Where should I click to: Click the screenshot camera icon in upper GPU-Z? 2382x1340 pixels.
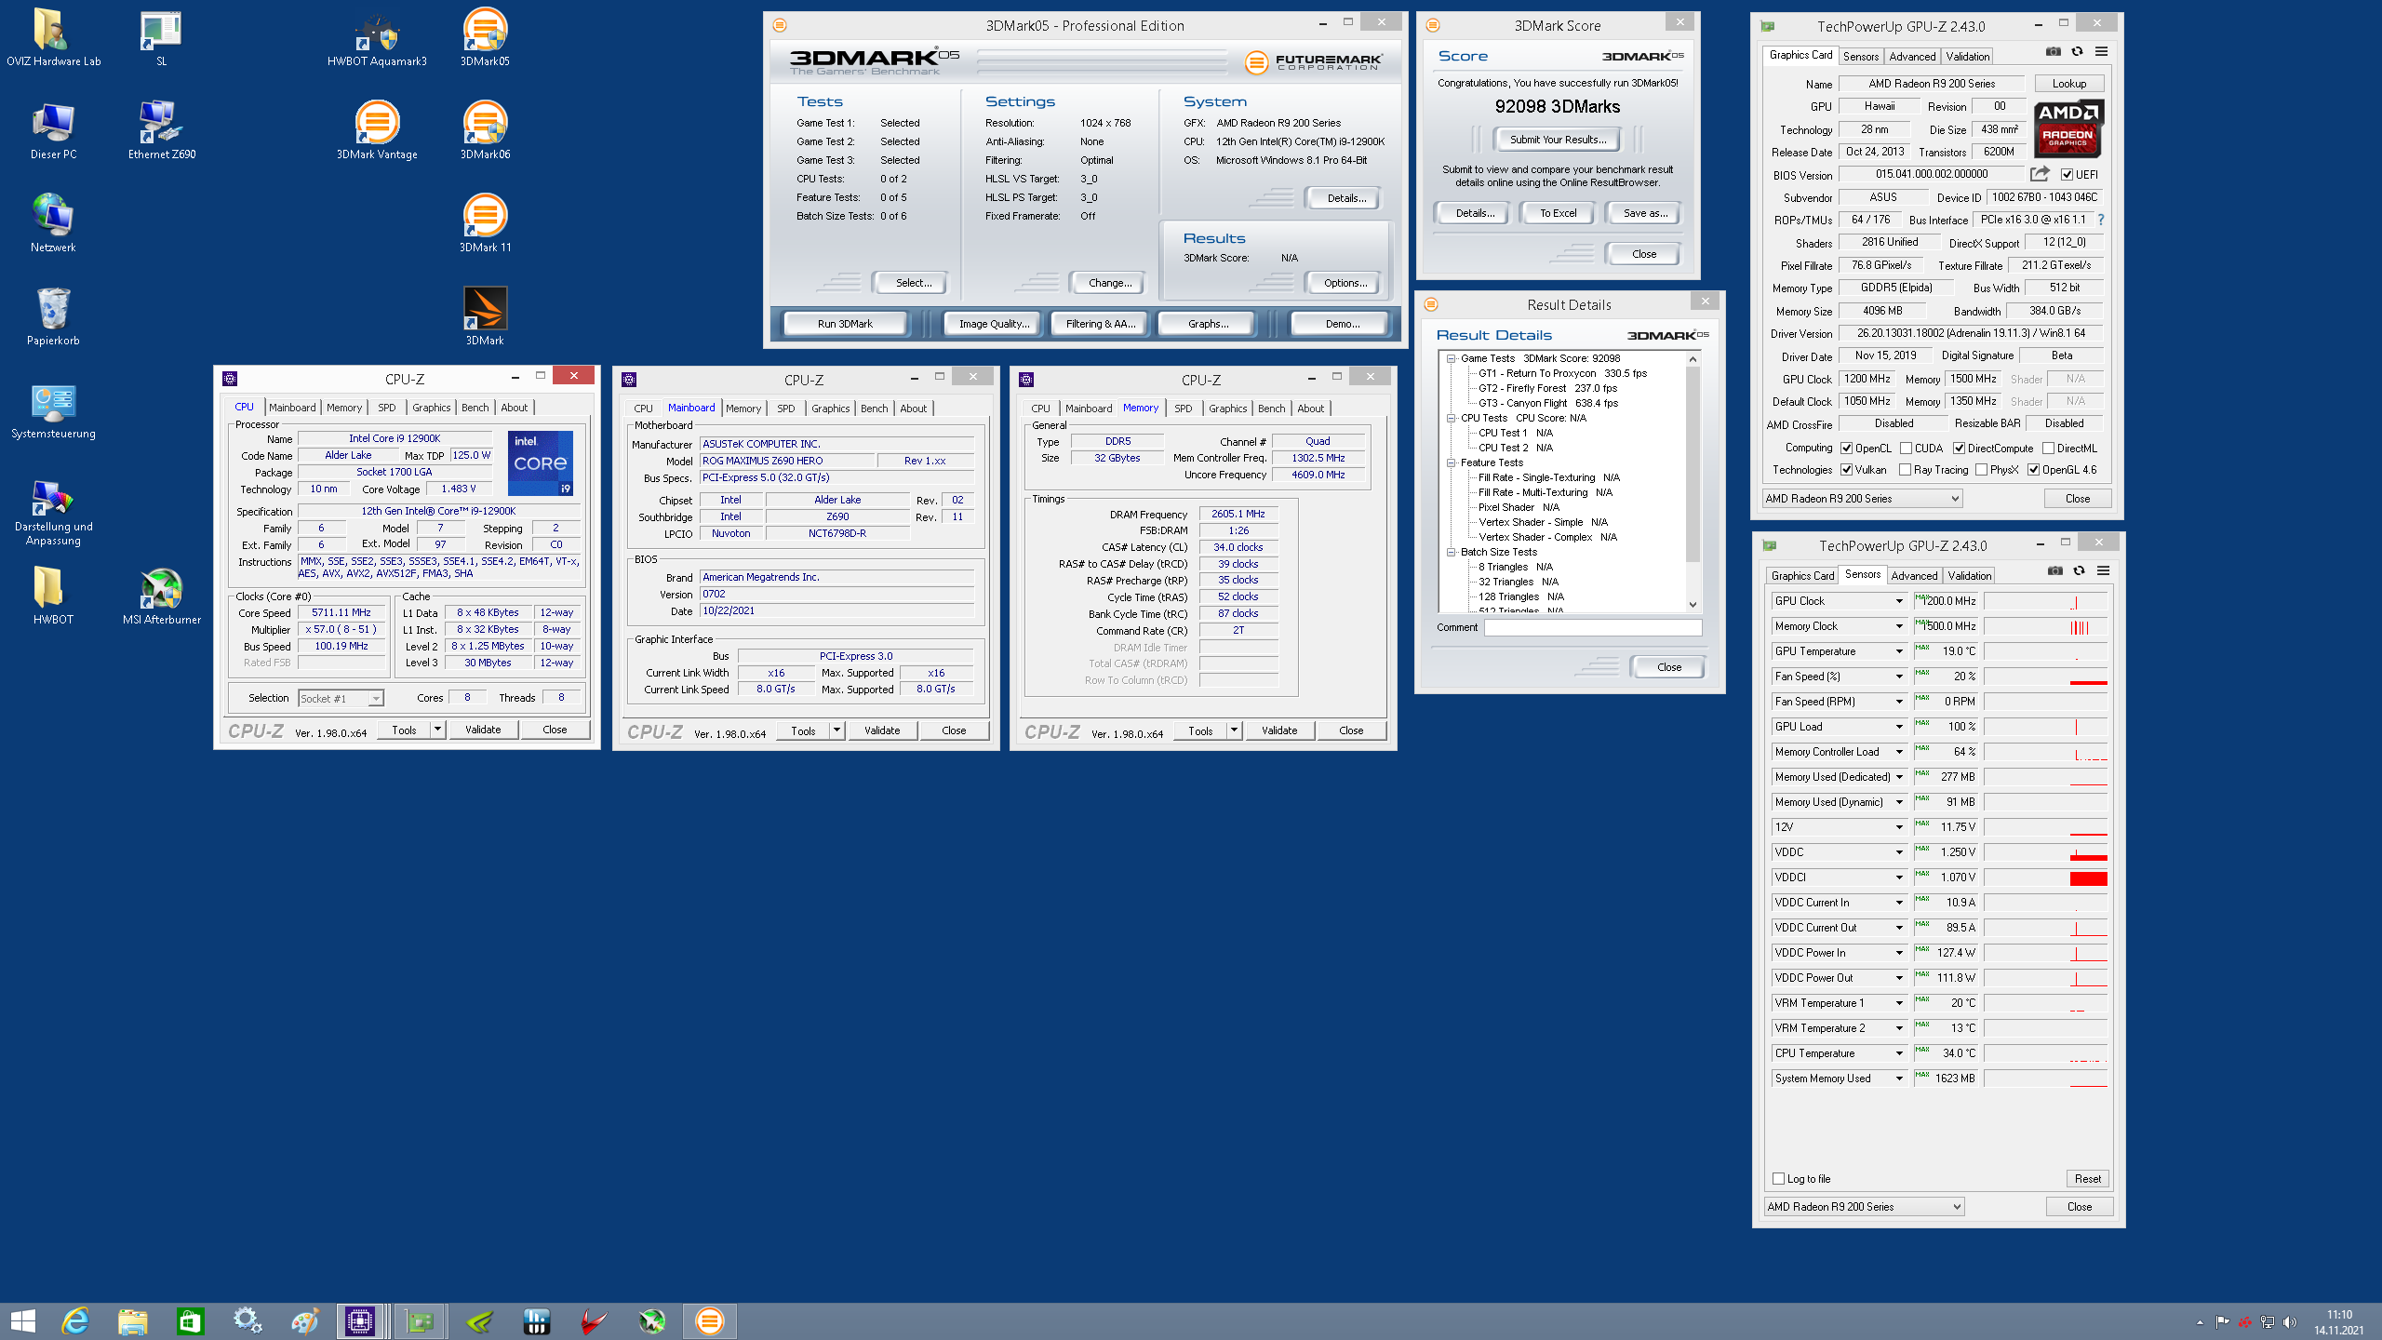click(x=2053, y=52)
